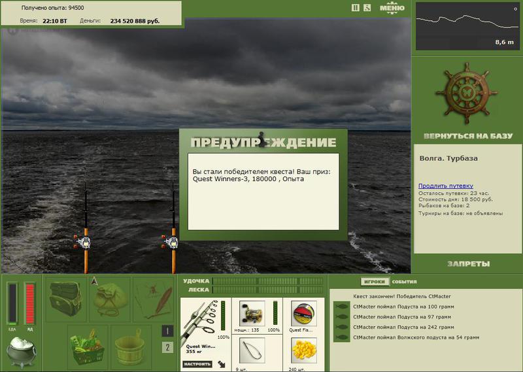The width and height of the screenshot is (523, 372).
Task: Open the food basket icon
Action: coord(88,347)
